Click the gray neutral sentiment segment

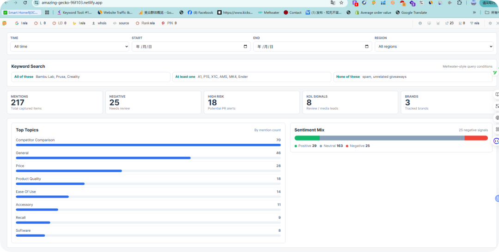pyautogui.click(x=392, y=138)
